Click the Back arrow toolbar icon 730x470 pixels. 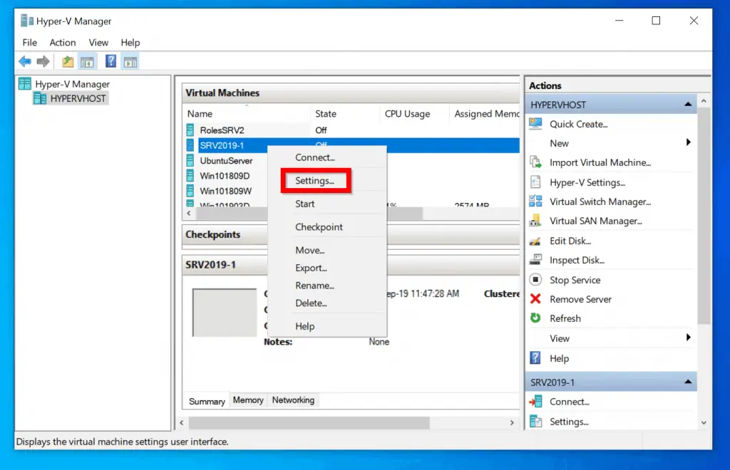(x=25, y=62)
